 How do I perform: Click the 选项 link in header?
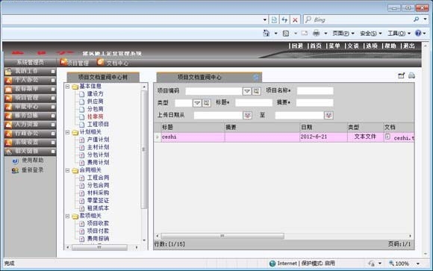click(x=372, y=46)
